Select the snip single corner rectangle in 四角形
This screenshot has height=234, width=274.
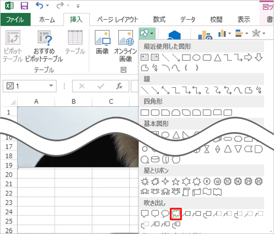[x=165, y=112]
